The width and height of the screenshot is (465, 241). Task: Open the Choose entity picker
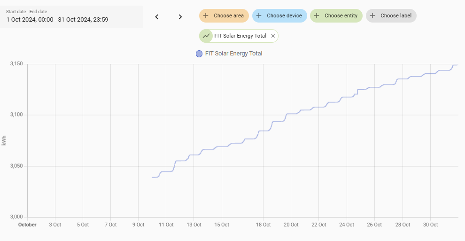click(341, 16)
